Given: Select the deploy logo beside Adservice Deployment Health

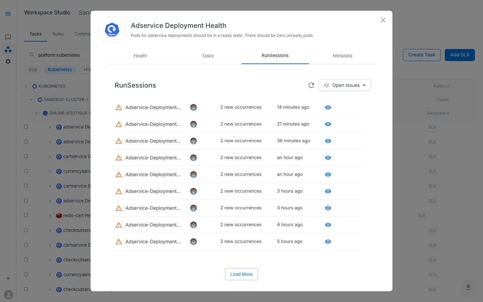Looking at the screenshot, I should point(112,30).
